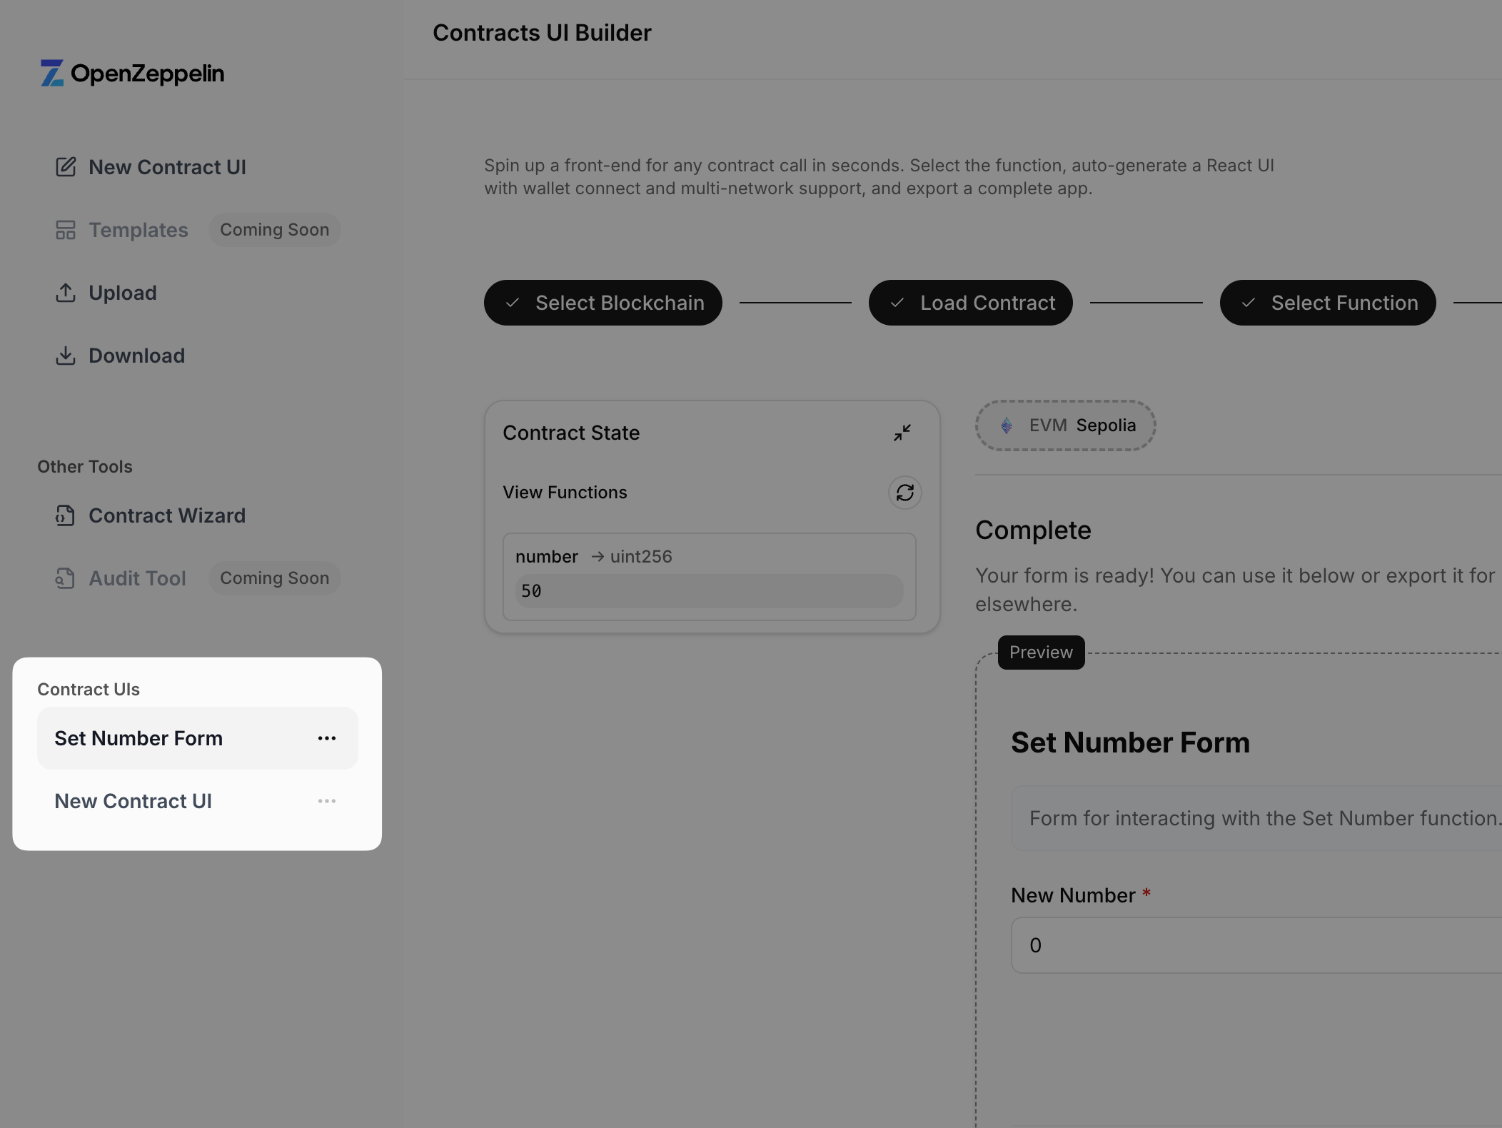Click the OpenZeppelin logo
1502x1128 pixels.
point(132,73)
